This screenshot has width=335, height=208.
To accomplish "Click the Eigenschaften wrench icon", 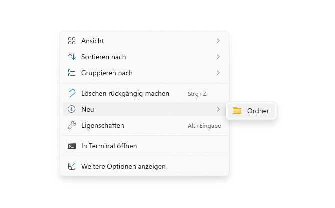I will coord(72,125).
